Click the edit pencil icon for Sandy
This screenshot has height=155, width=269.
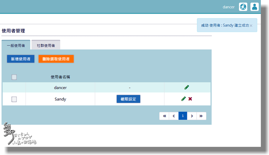184,99
